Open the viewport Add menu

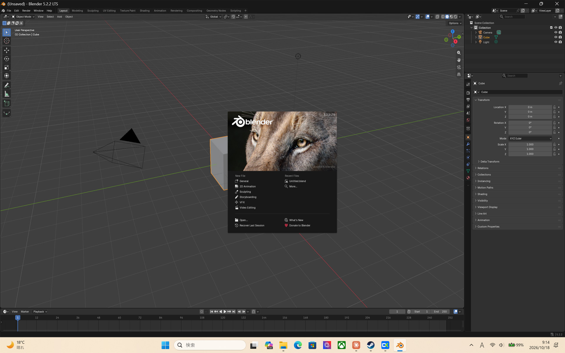point(59,17)
